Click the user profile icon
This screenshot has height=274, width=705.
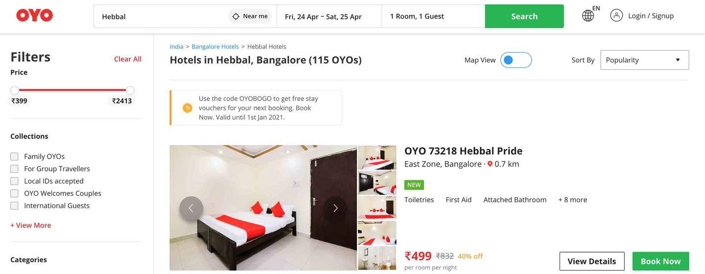pos(616,16)
